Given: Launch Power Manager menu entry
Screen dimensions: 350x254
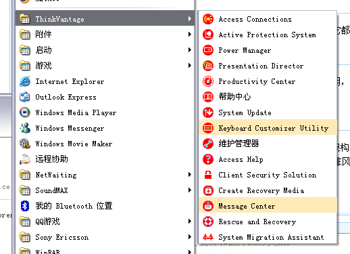Looking at the screenshot, I should [268, 50].
